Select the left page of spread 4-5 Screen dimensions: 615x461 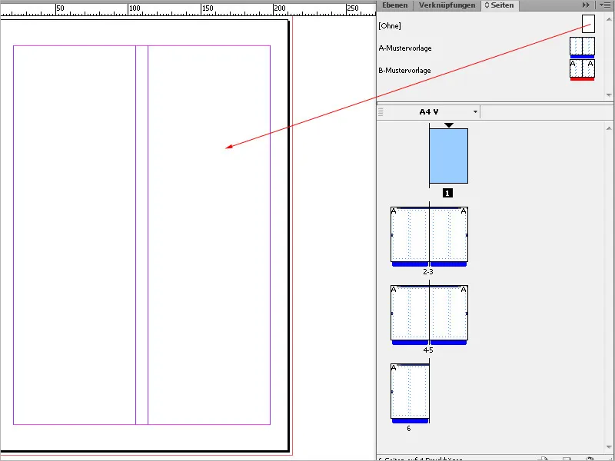410,313
